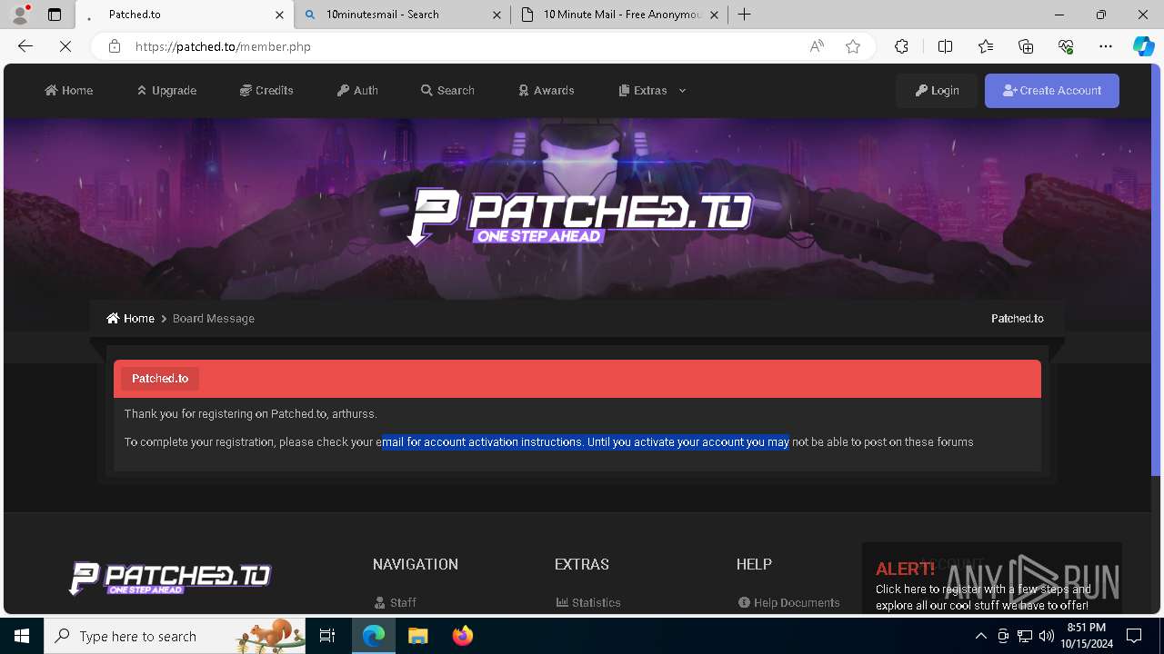Open Collections icon

1026,46
